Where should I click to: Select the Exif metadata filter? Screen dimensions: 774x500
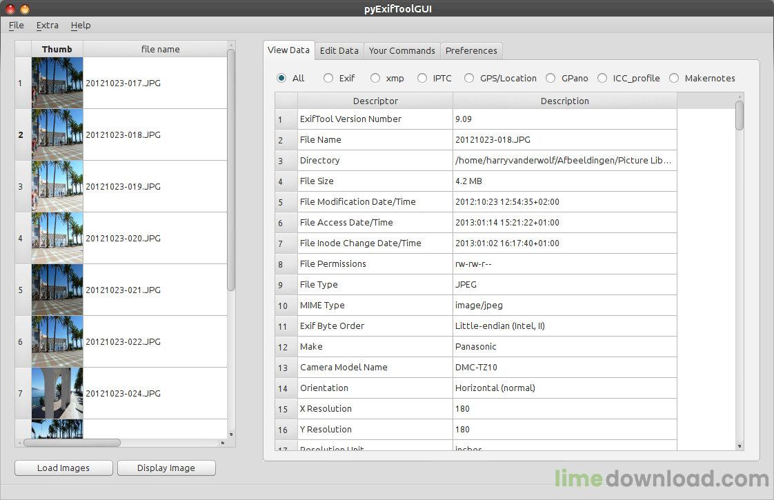click(328, 78)
